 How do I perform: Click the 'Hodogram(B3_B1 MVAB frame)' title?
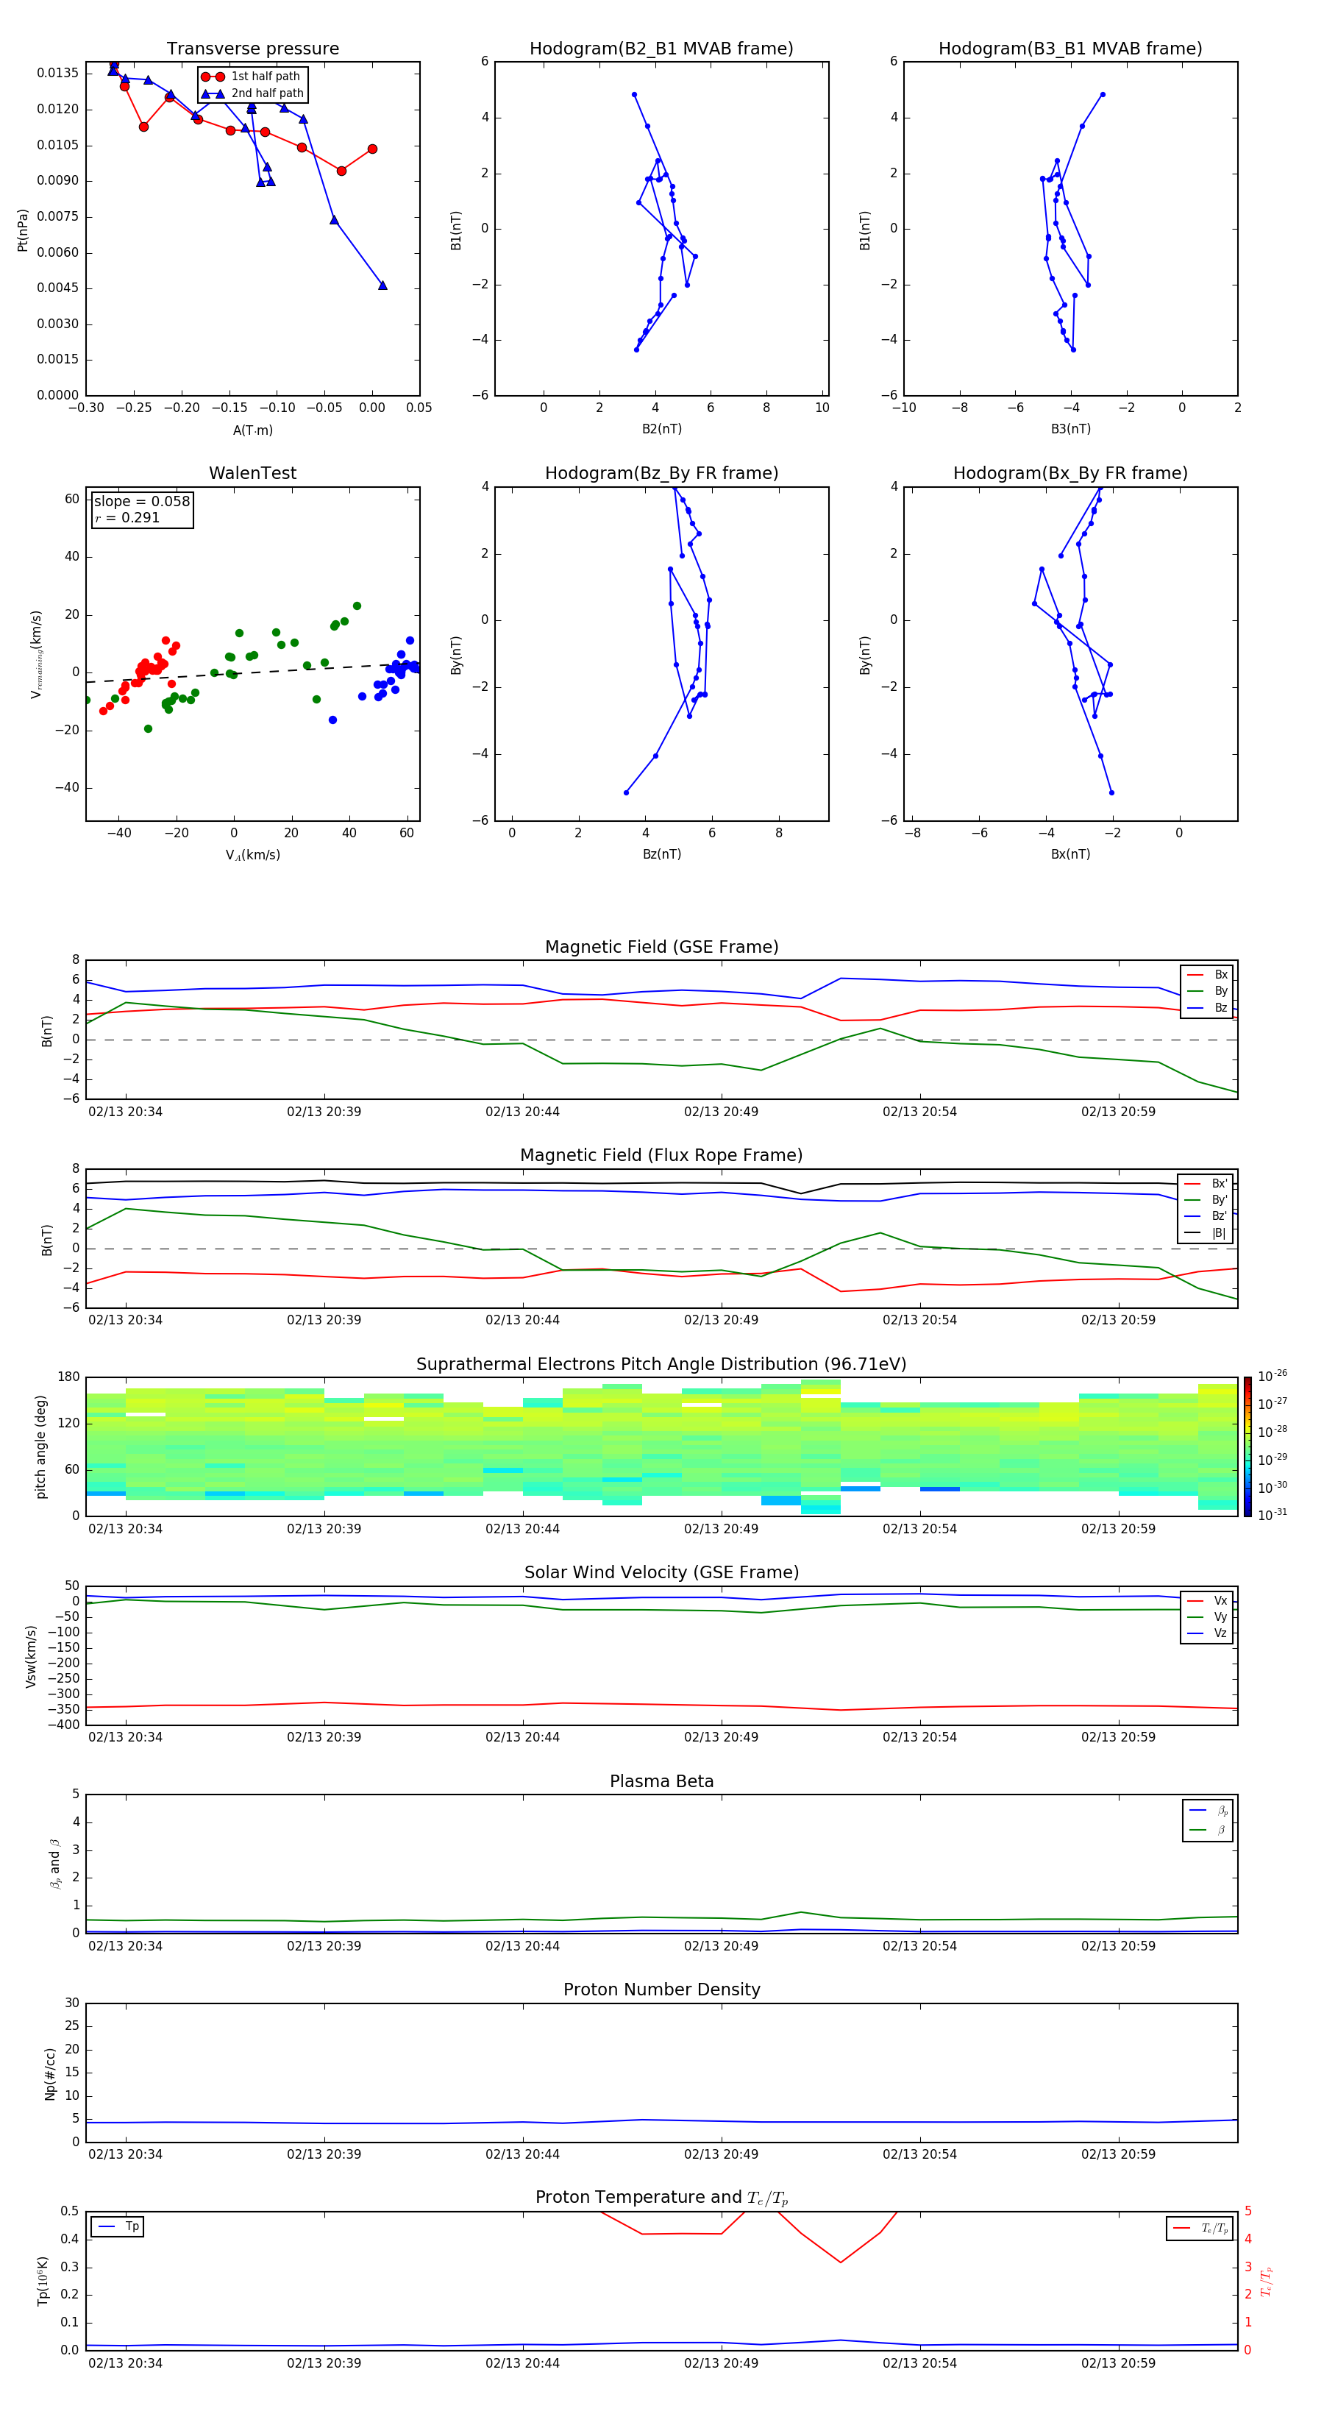pos(1070,49)
